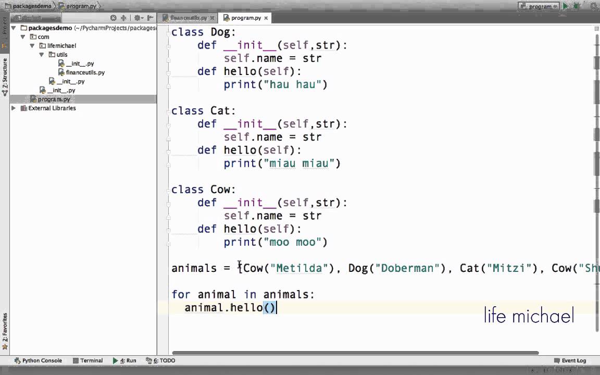
Task: Fold Cow's __init__ method in gutter
Action: tap(168, 204)
